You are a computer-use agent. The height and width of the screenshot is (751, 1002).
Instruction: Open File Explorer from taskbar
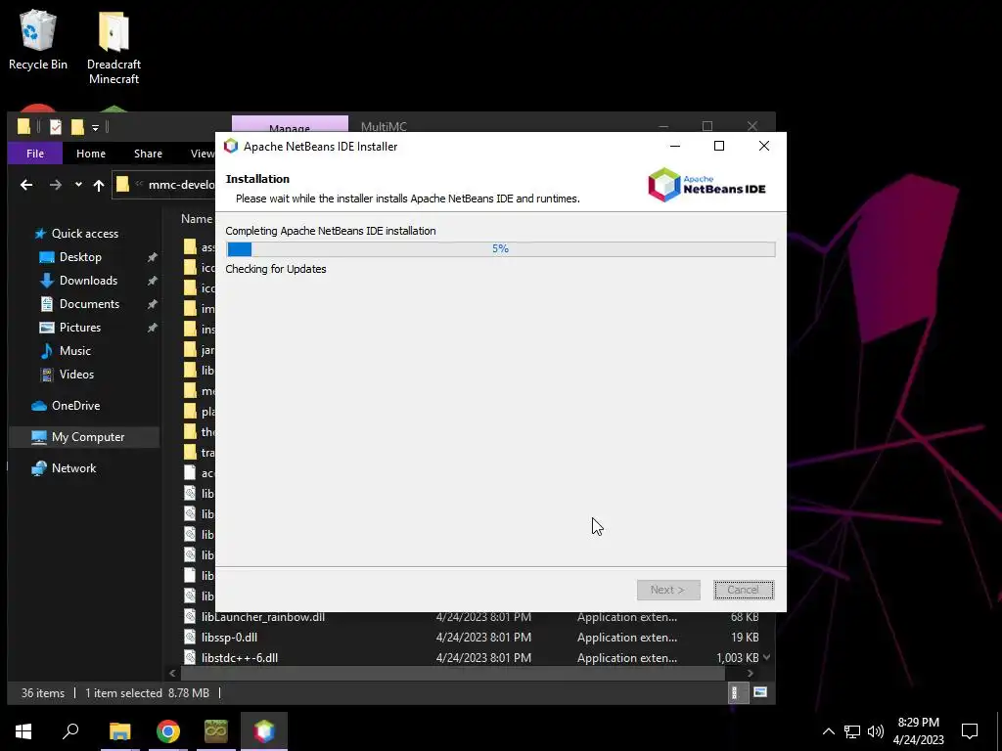(119, 731)
